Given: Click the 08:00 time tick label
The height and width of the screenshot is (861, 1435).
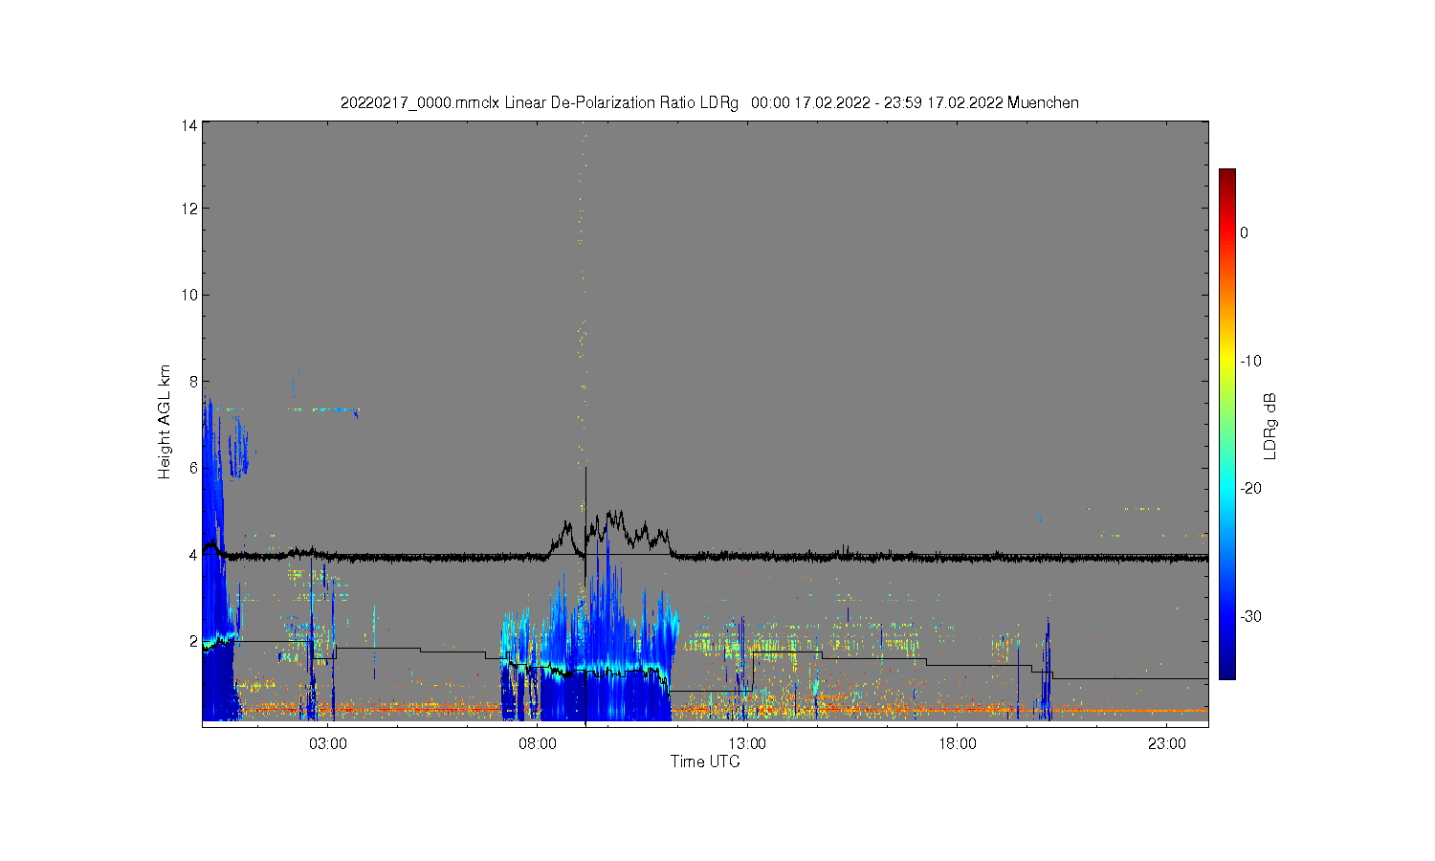Looking at the screenshot, I should tap(538, 743).
